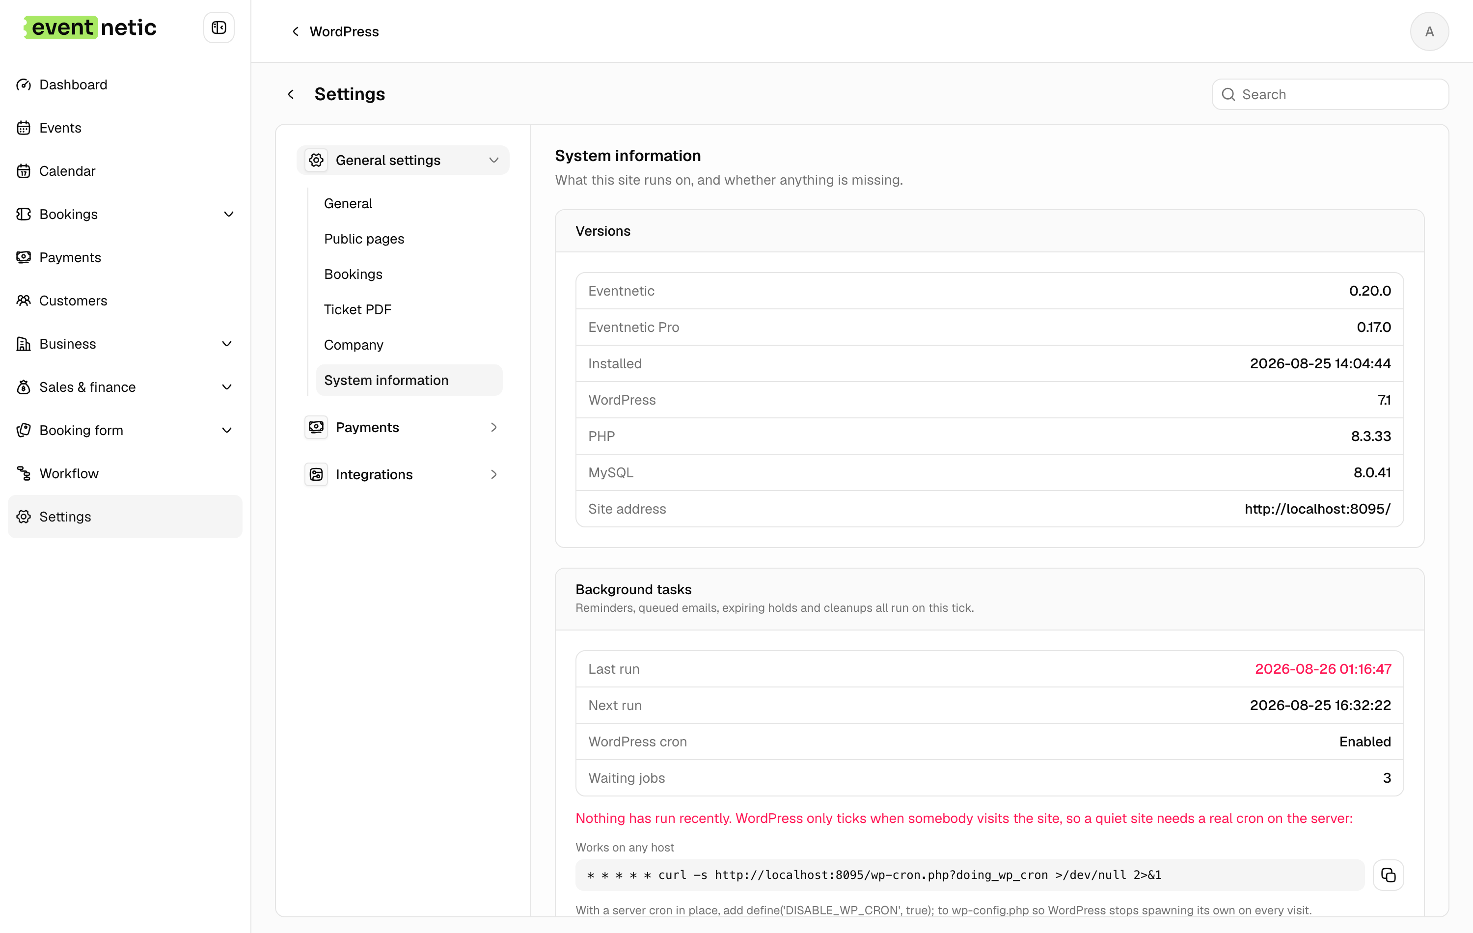Click the Integrations icon in settings panel
The width and height of the screenshot is (1473, 933).
point(316,474)
